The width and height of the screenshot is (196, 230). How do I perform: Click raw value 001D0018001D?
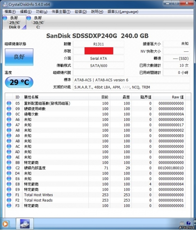[x=171, y=168]
